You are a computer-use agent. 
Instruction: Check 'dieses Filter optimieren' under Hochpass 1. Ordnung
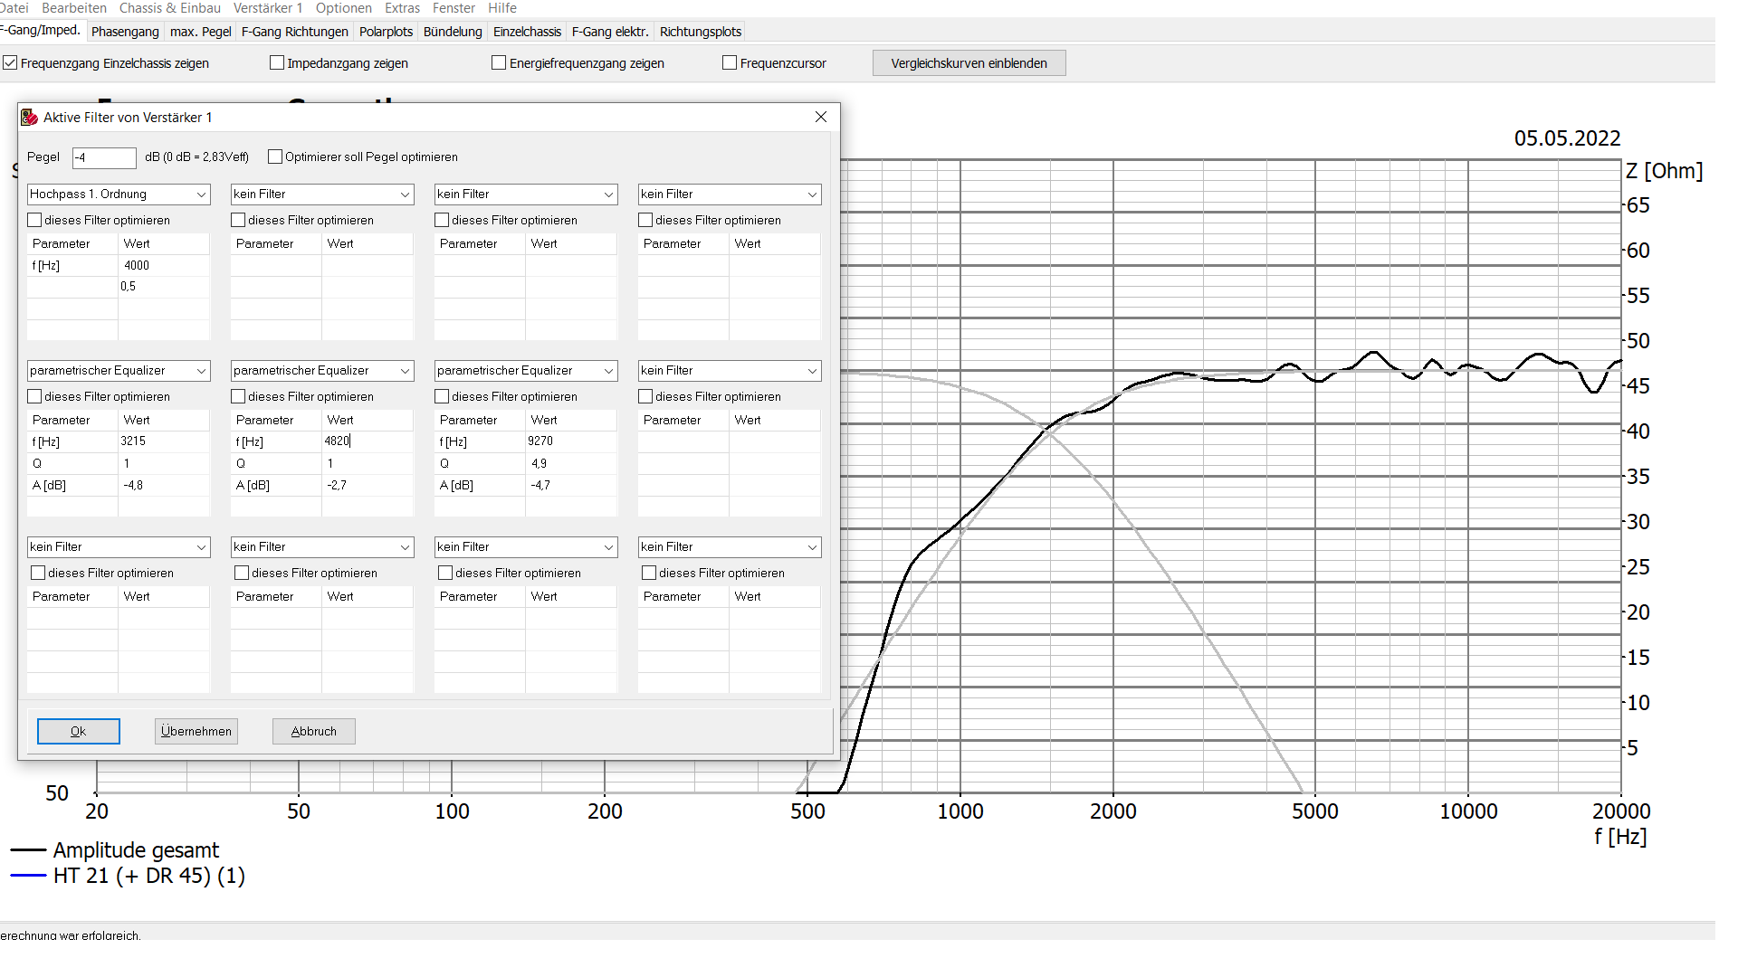pyautogui.click(x=34, y=221)
